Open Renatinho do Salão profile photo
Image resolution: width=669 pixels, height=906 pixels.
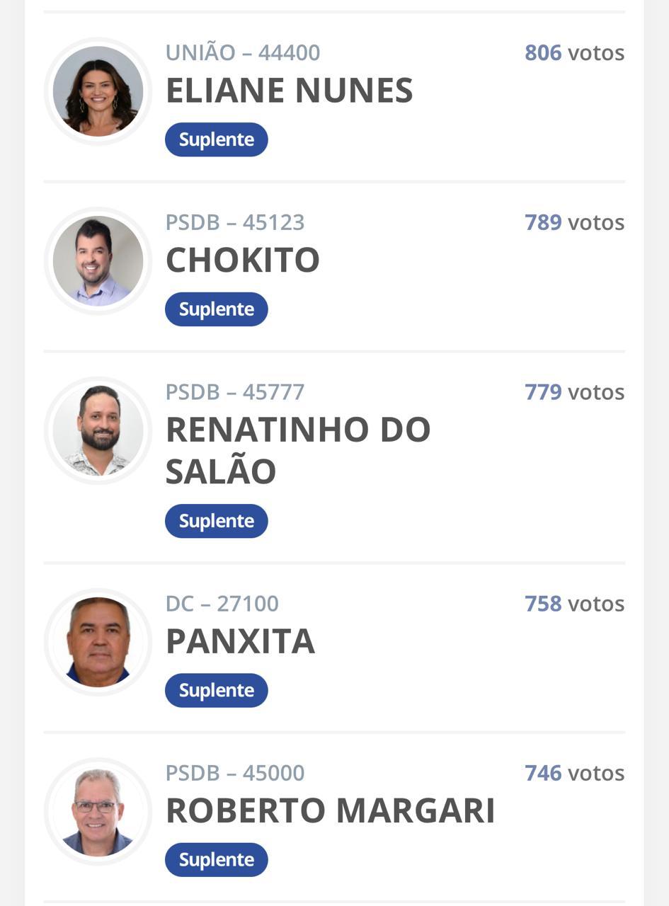point(98,430)
